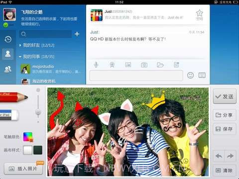Tap the photo on the drawing canvas
Screen dimensions: 239x179
[x=128, y=132]
